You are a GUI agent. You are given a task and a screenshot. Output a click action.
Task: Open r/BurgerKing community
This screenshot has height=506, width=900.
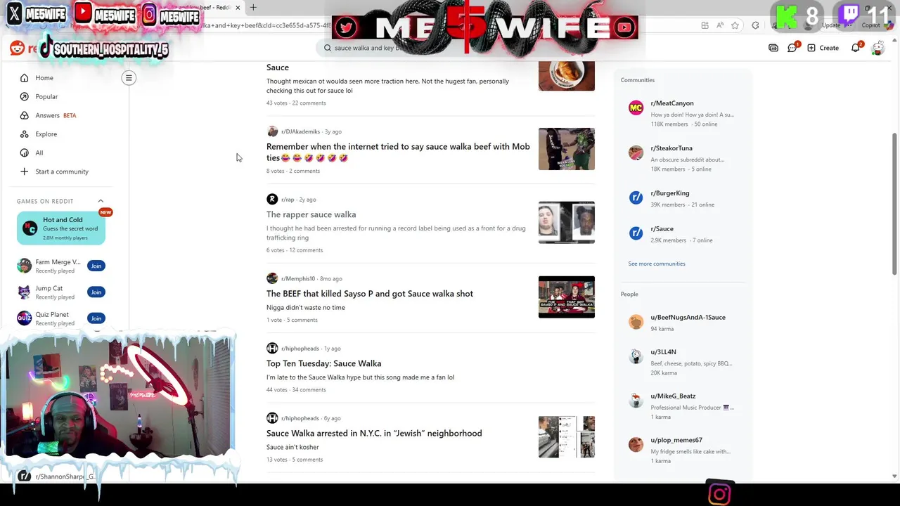tap(670, 193)
